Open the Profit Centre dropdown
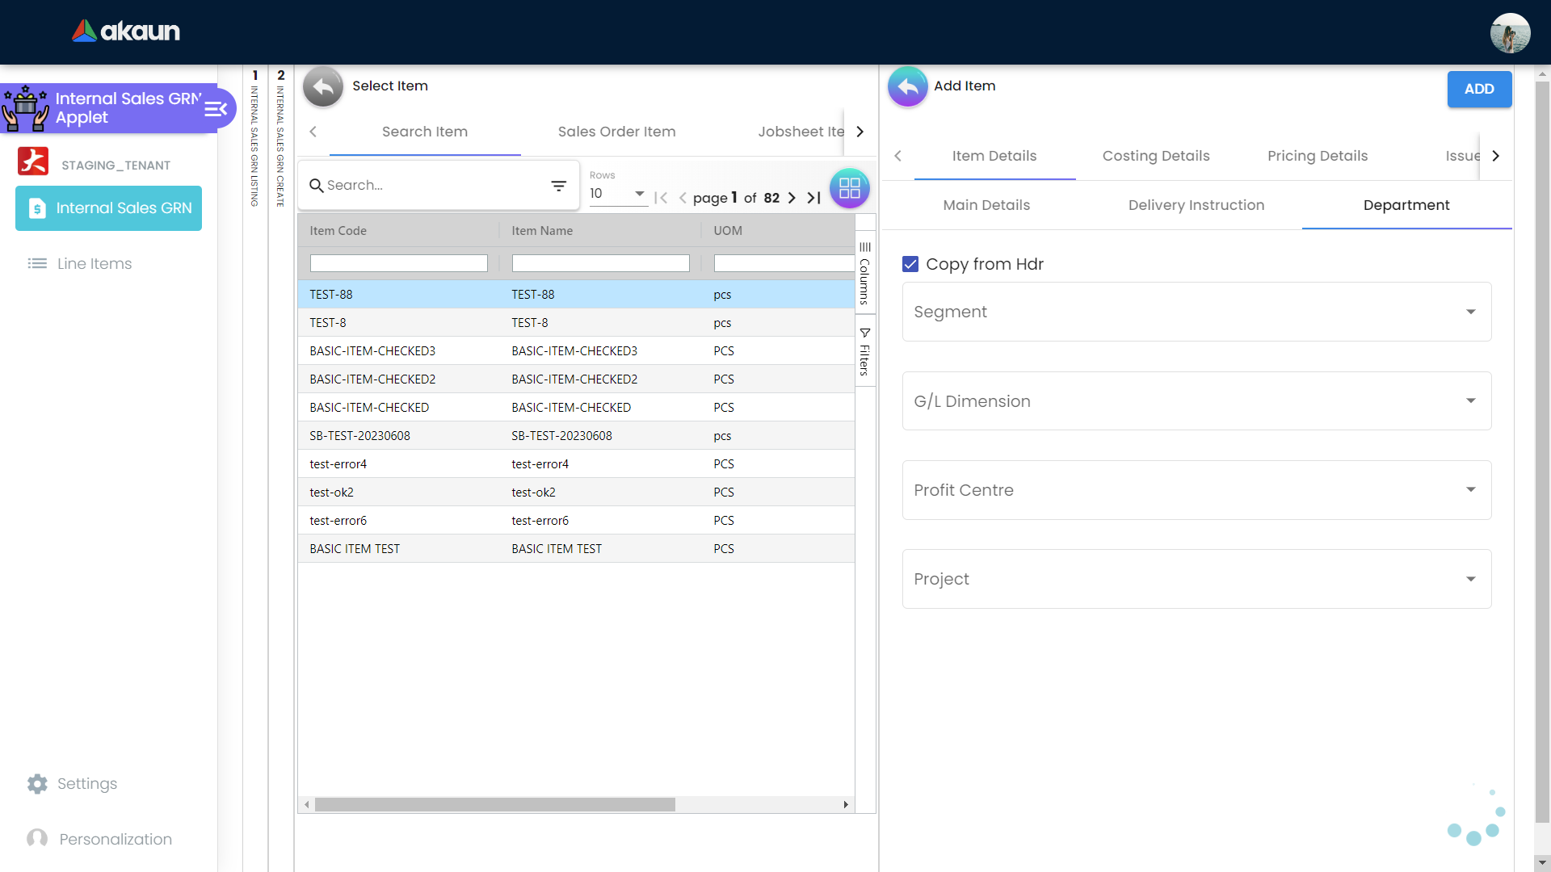This screenshot has width=1551, height=872. (1470, 490)
